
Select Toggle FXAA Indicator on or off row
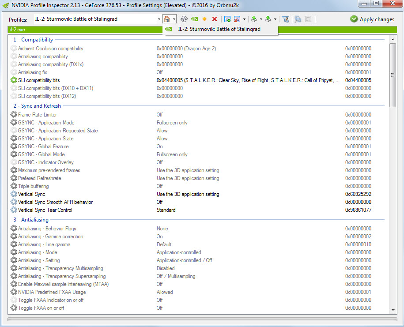pos(198,300)
